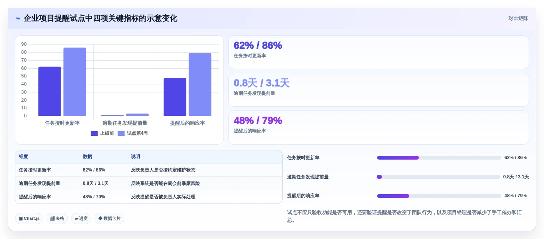Screen dimensions: 544x239
Task: Click the 上线前 bar for 任务按时更新率
Action: coord(50,91)
